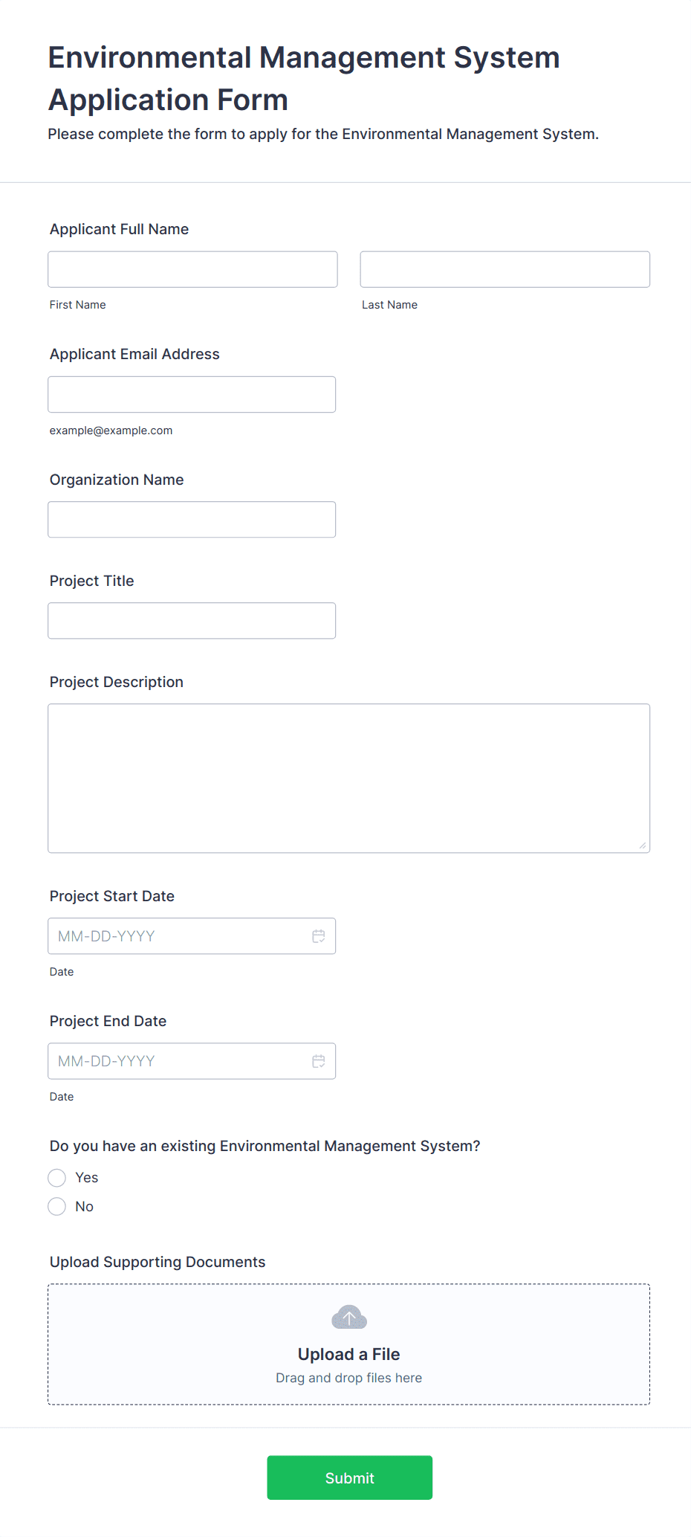Click the Yes option label text
Viewport: 691px width, 1537px height.
tap(87, 1178)
